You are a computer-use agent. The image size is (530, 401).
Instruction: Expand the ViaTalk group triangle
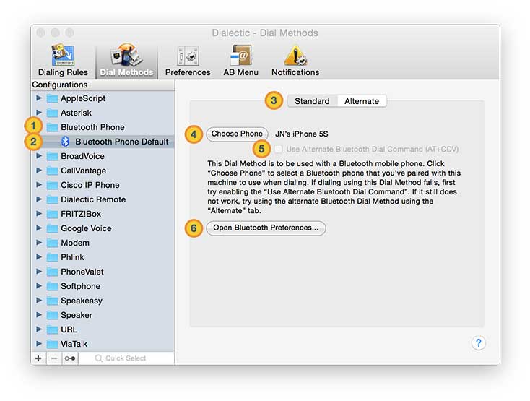[x=39, y=343]
